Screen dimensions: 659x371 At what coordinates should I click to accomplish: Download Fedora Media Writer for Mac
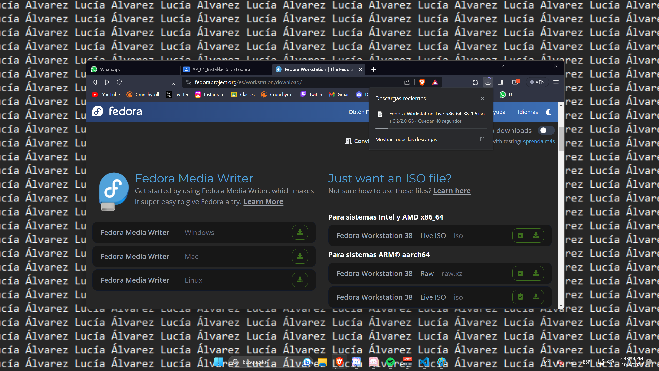300,256
